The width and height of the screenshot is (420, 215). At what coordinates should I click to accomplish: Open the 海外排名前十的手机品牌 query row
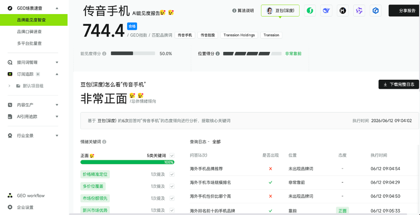(x=304, y=210)
